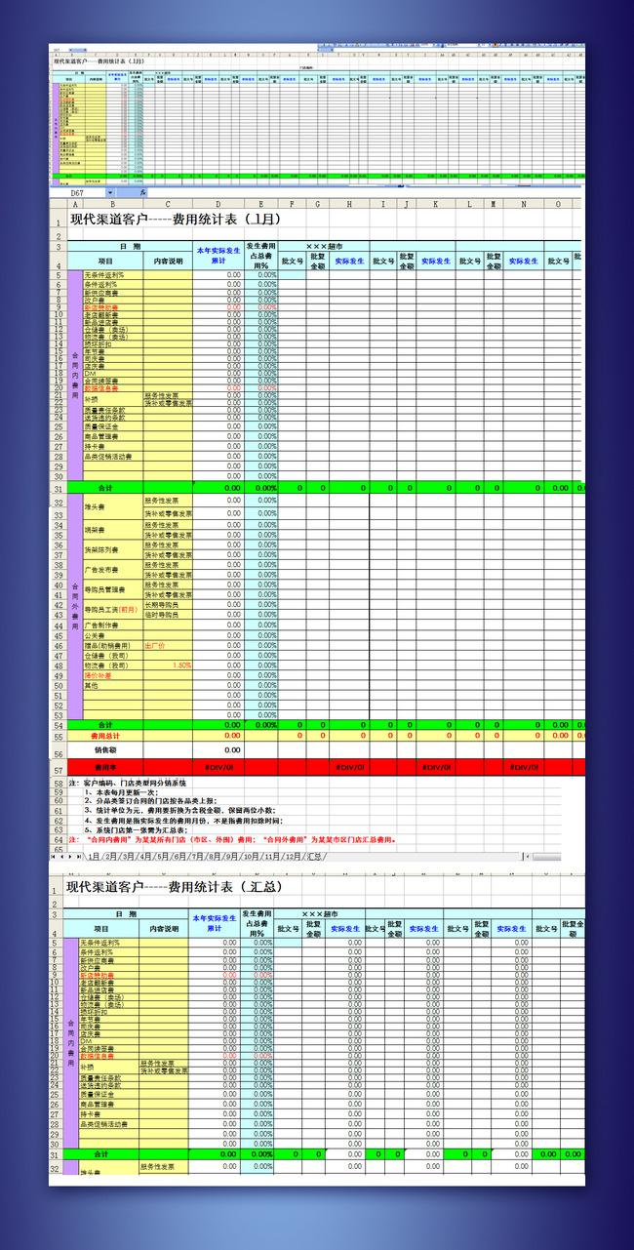Click the 合计 cell in row 31 of the 汇总 sheet
The height and width of the screenshot is (1250, 634).
pos(101,1154)
